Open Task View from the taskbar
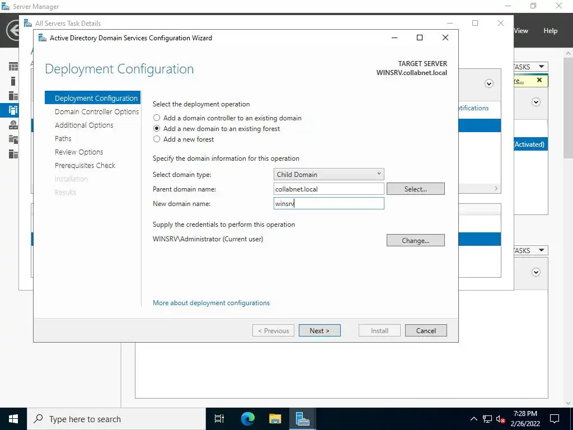This screenshot has height=430, width=573. coord(219,419)
